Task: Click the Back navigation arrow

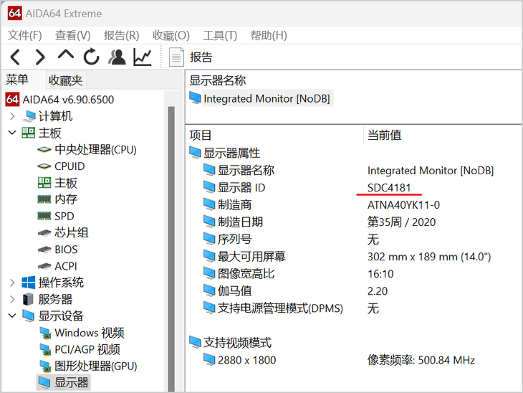Action: tap(16, 57)
